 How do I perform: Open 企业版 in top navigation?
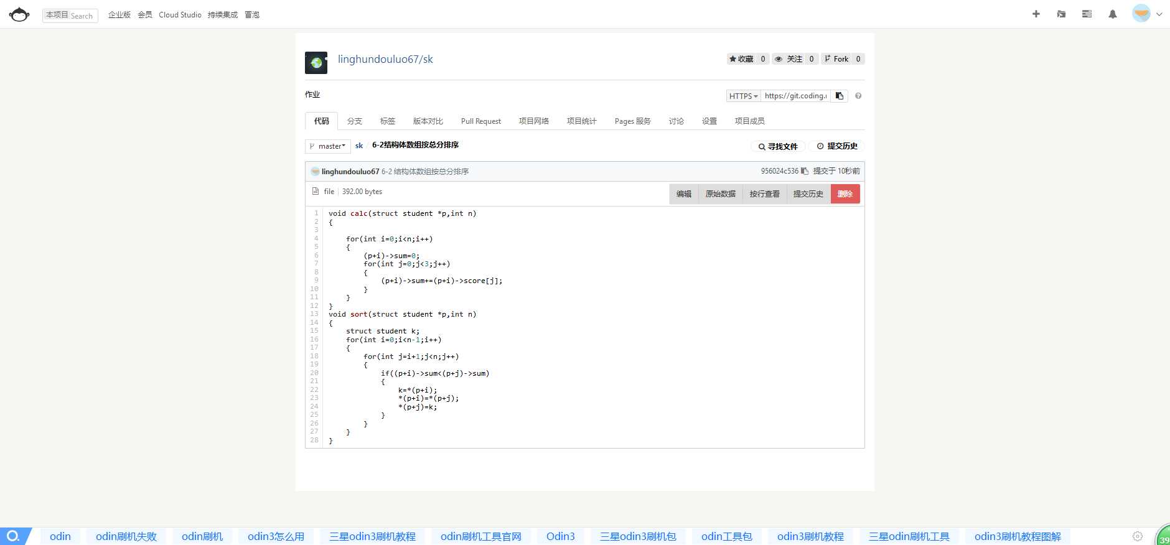point(119,15)
